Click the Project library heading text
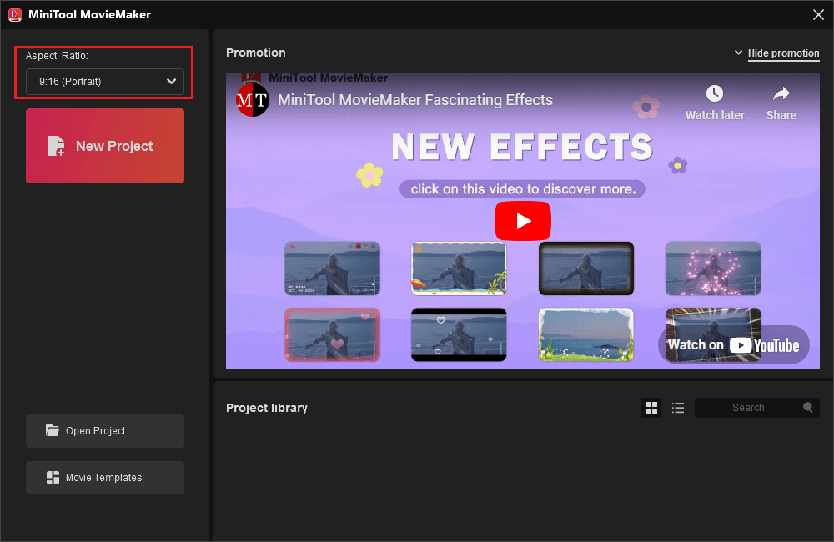The image size is (834, 542). [267, 408]
